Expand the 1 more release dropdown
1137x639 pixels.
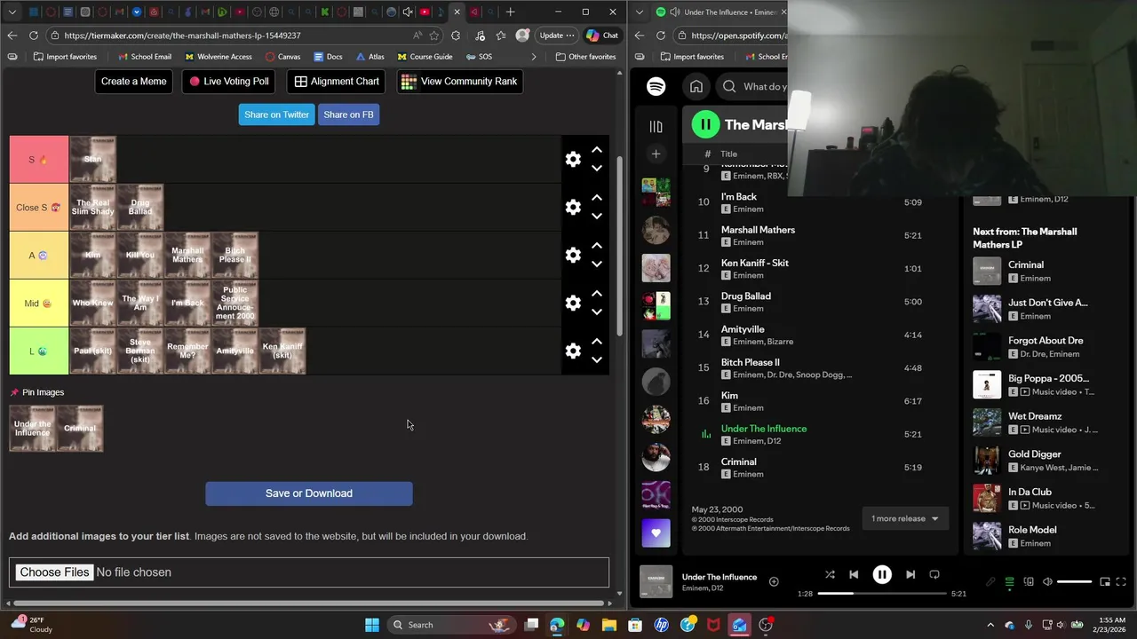pos(904,518)
